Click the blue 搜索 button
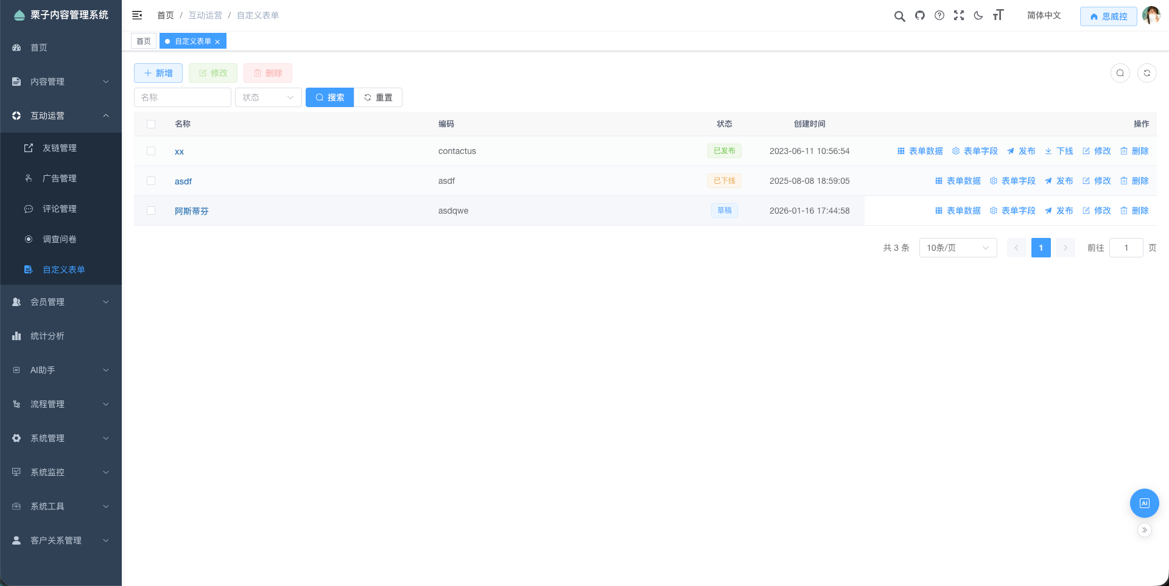 pyautogui.click(x=329, y=97)
